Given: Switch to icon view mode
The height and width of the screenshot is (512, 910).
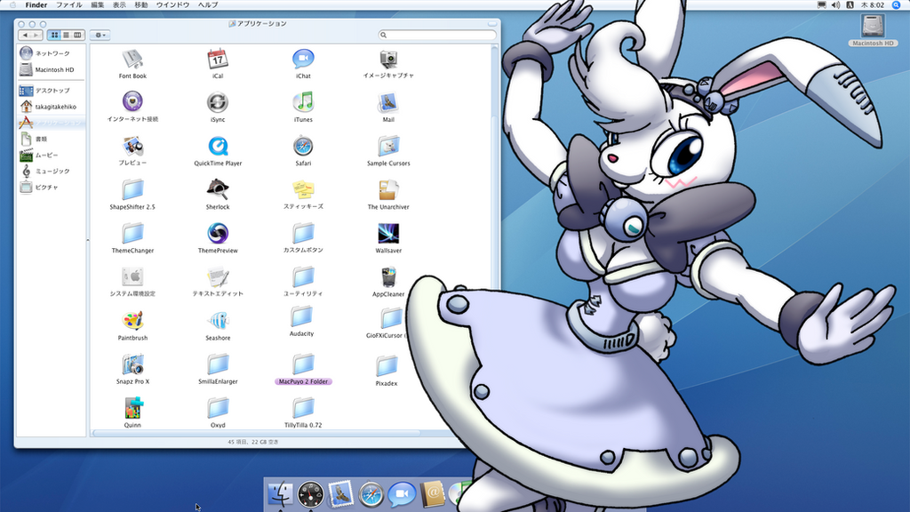Looking at the screenshot, I should [54, 35].
